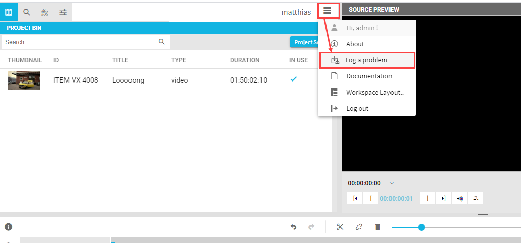Open the Project Bin film-strip tab
This screenshot has height=243, width=521.
click(x=9, y=12)
